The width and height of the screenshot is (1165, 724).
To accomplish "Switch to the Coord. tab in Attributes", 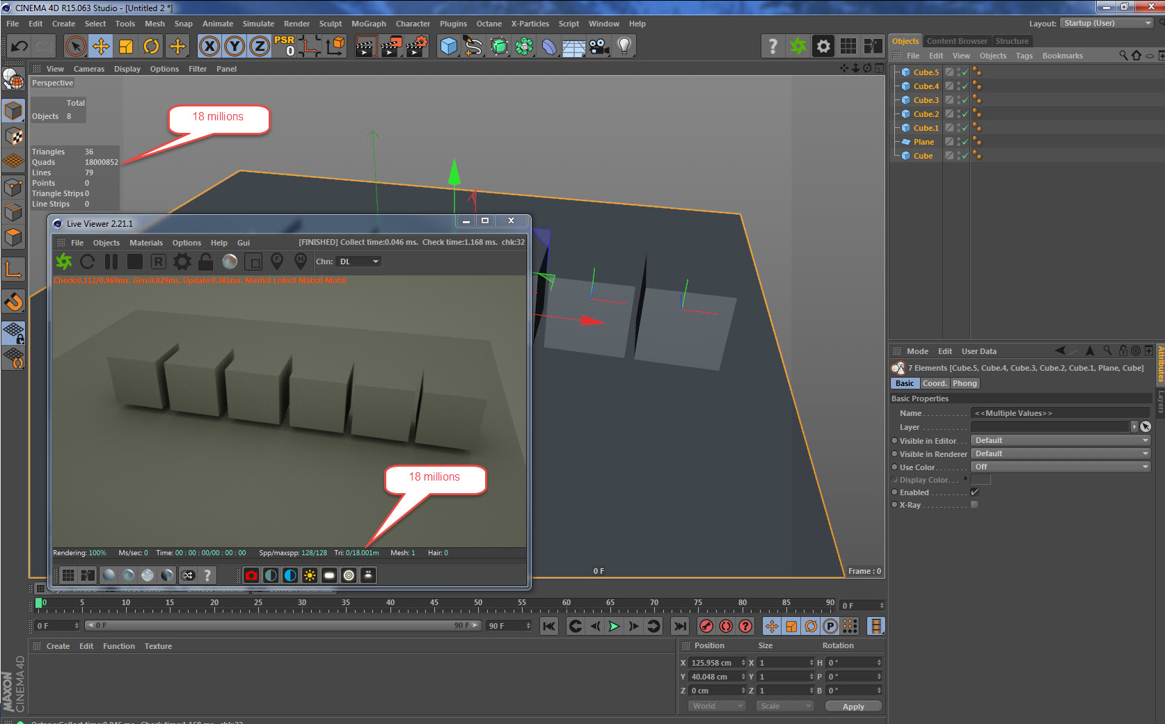I will tap(935, 383).
